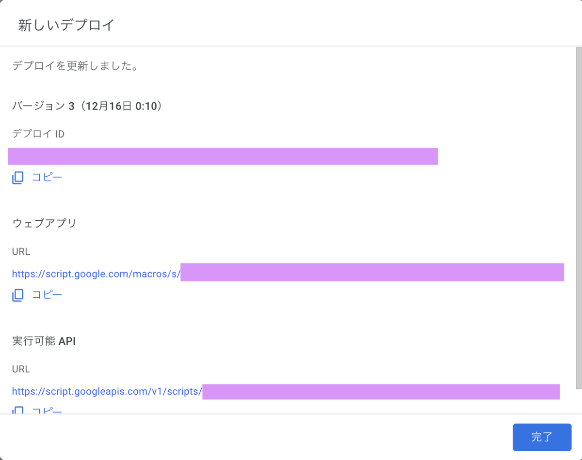Click the cut-off copy icon under 実行可能 API URL
The height and width of the screenshot is (460, 582).
pyautogui.click(x=17, y=410)
